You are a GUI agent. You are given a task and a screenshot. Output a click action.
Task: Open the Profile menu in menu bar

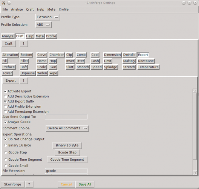pyautogui.click(x=63, y=9)
